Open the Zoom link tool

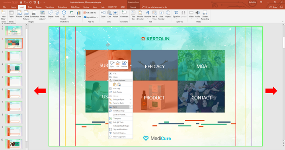click(103, 14)
